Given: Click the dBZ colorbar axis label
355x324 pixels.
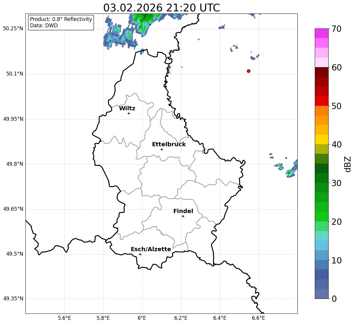Looking at the screenshot, I should click(348, 164).
